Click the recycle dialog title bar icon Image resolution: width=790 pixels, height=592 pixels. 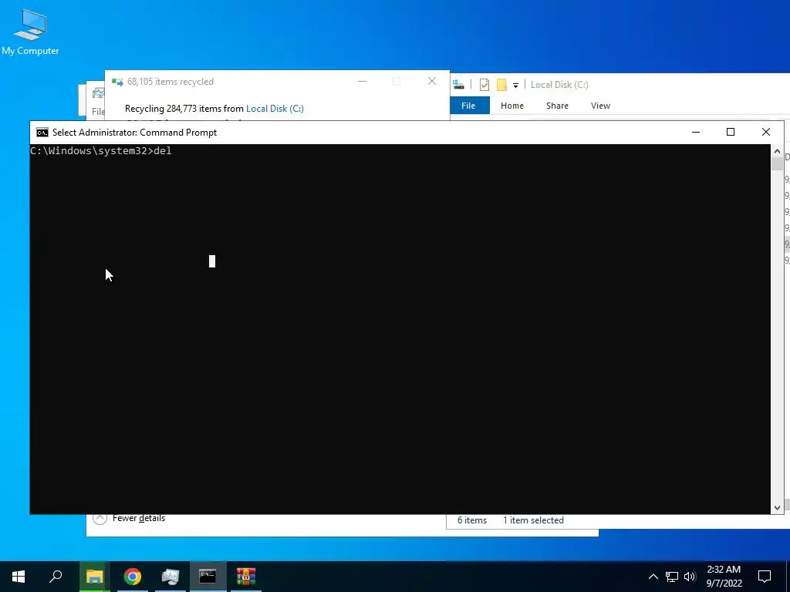117,82
